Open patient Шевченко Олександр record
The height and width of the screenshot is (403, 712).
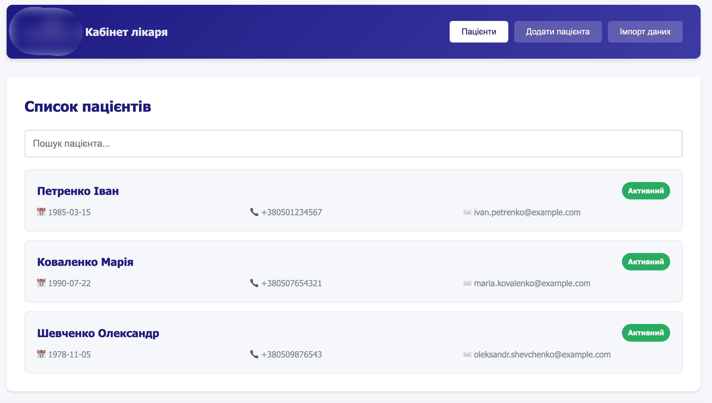[98, 333]
